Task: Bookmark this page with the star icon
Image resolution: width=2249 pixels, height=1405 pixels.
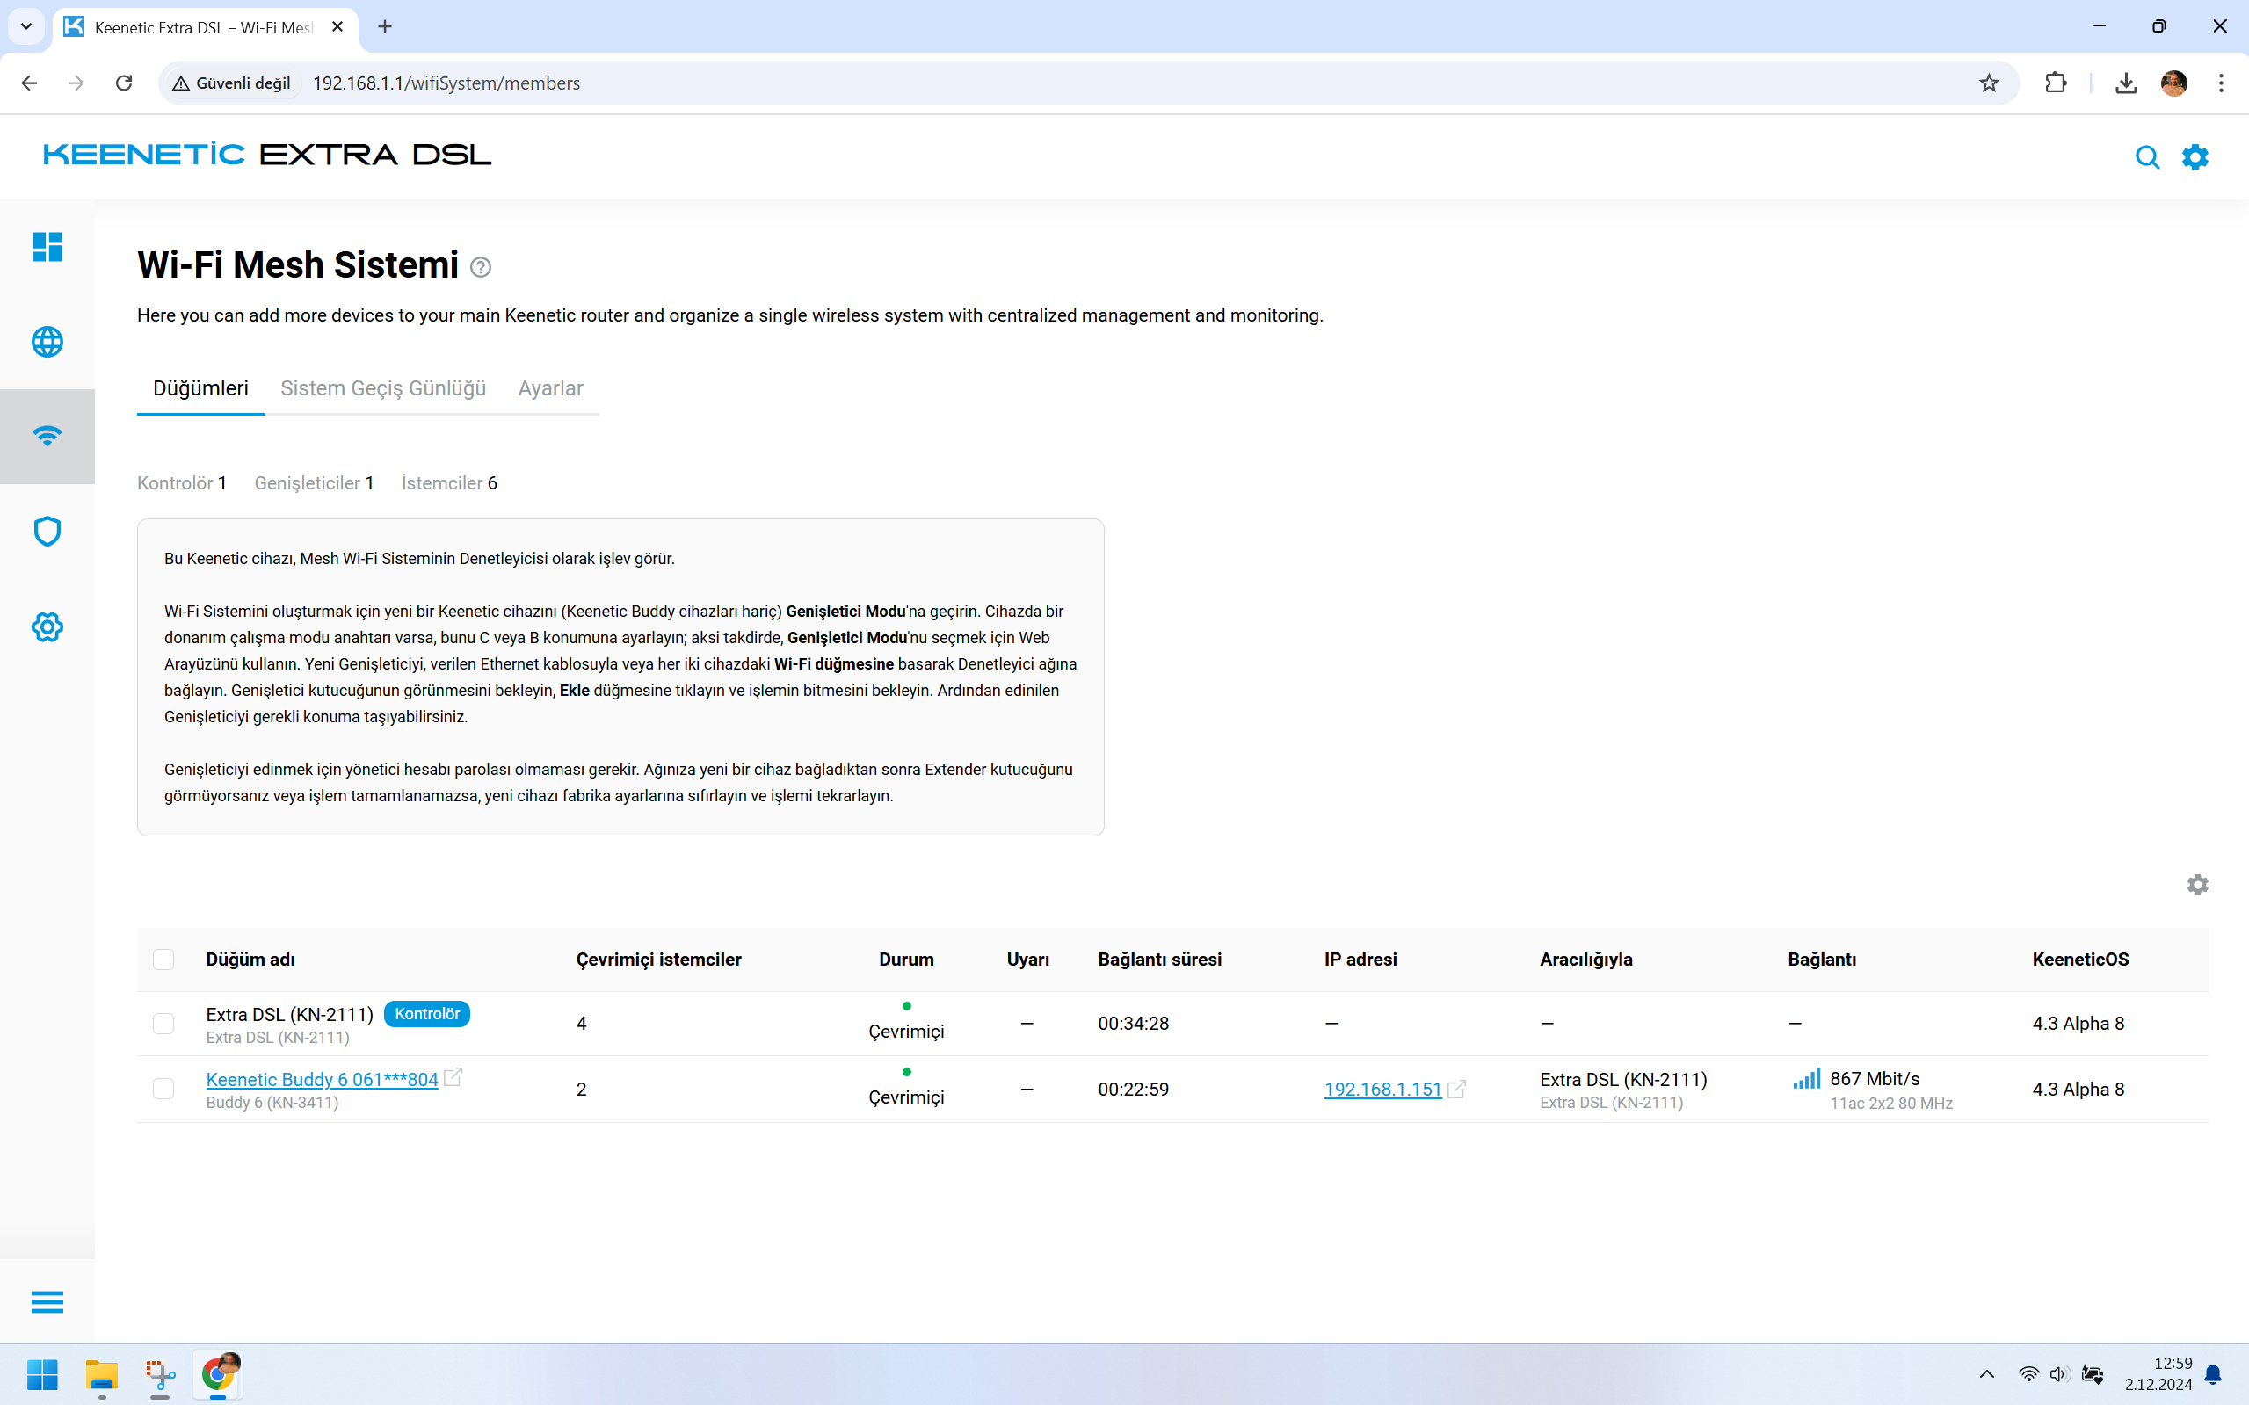Action: [x=1989, y=83]
